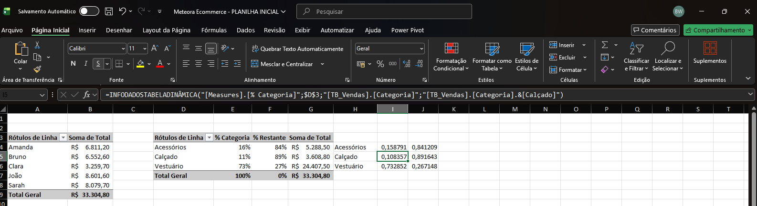Click the fx insert function icon
This screenshot has height=206, width=757.
click(x=87, y=95)
